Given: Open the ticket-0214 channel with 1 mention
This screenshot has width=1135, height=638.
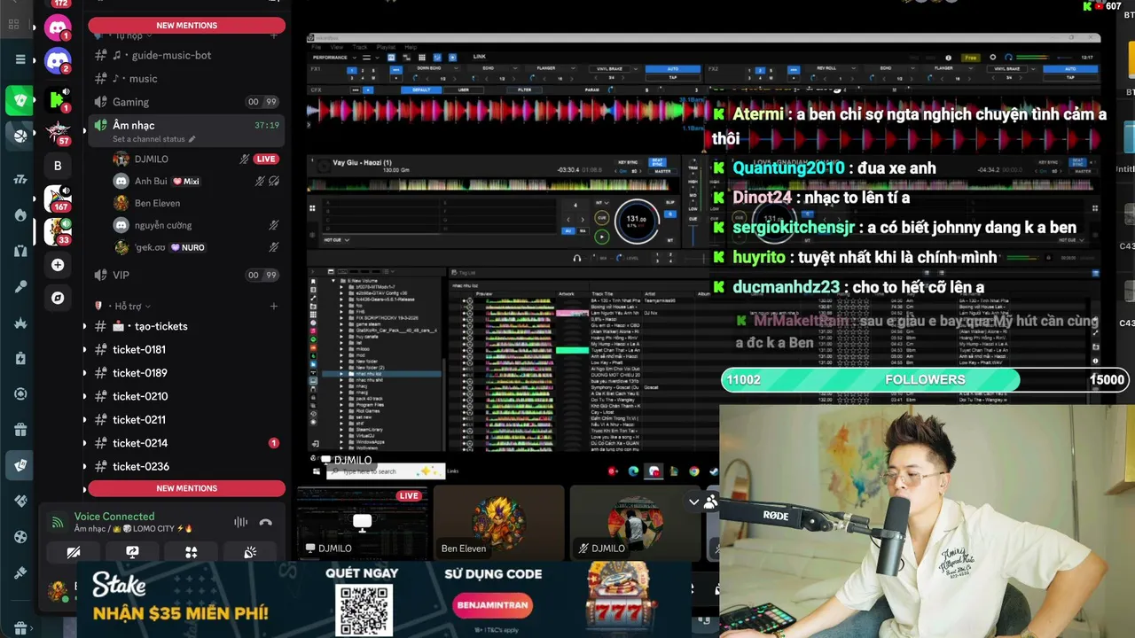Looking at the screenshot, I should 186,443.
